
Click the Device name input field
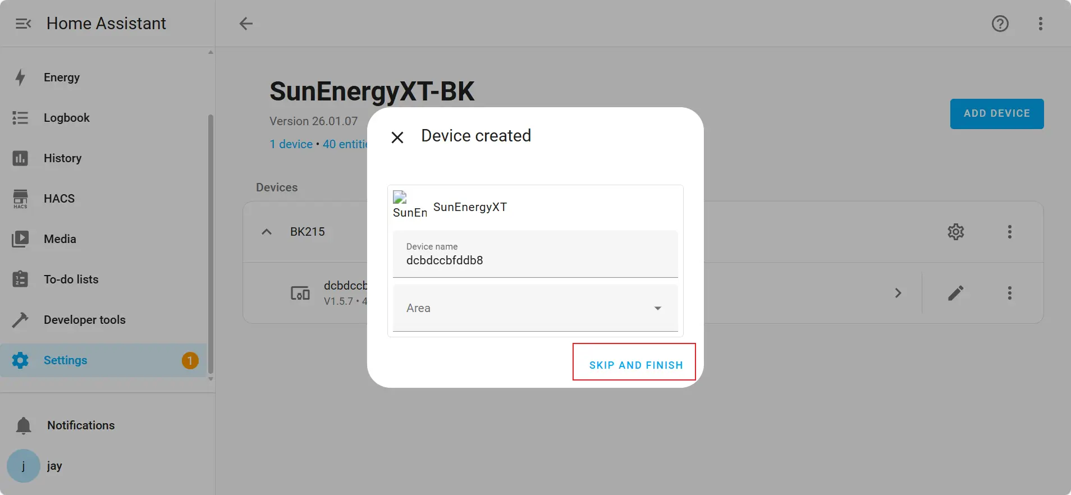535,254
